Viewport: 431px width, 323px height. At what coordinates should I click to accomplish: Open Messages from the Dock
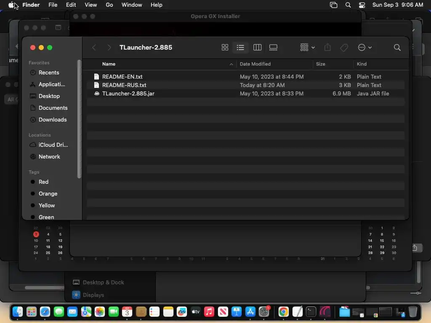point(59,312)
